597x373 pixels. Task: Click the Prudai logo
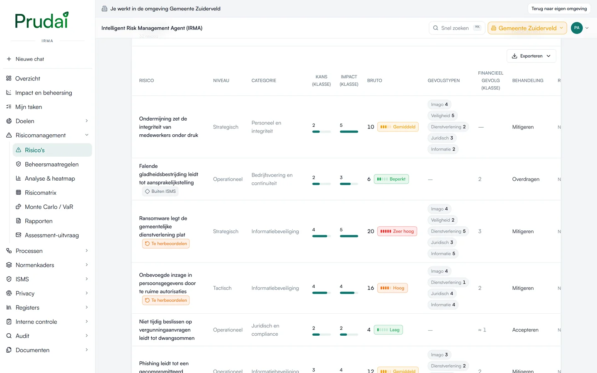tap(42, 20)
